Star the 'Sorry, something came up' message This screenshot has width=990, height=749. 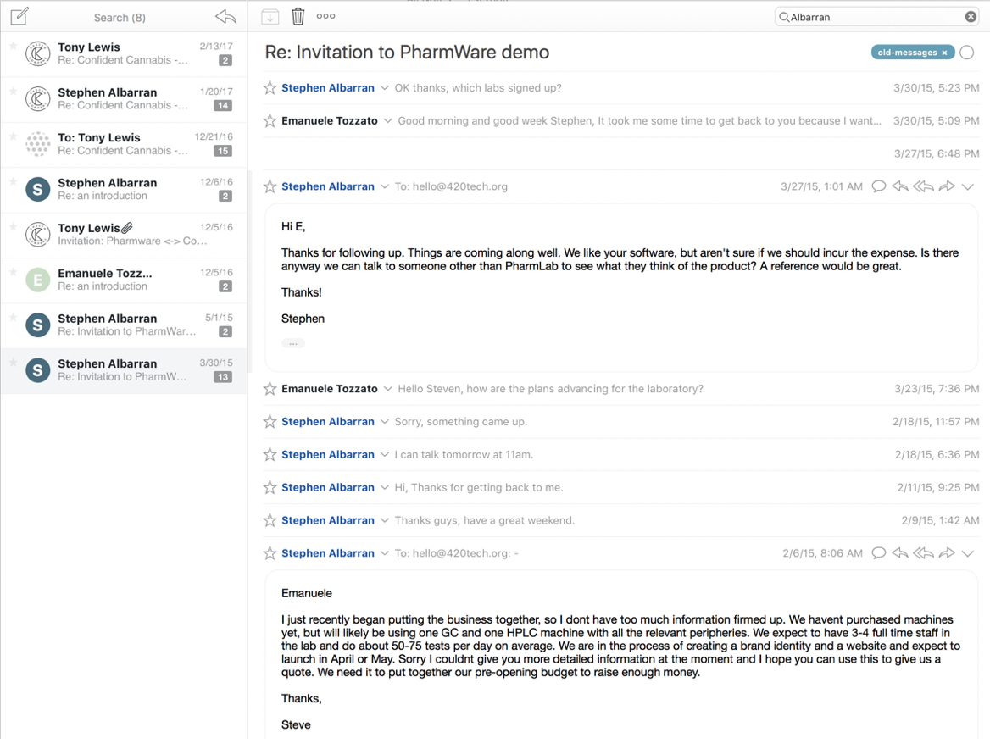270,421
